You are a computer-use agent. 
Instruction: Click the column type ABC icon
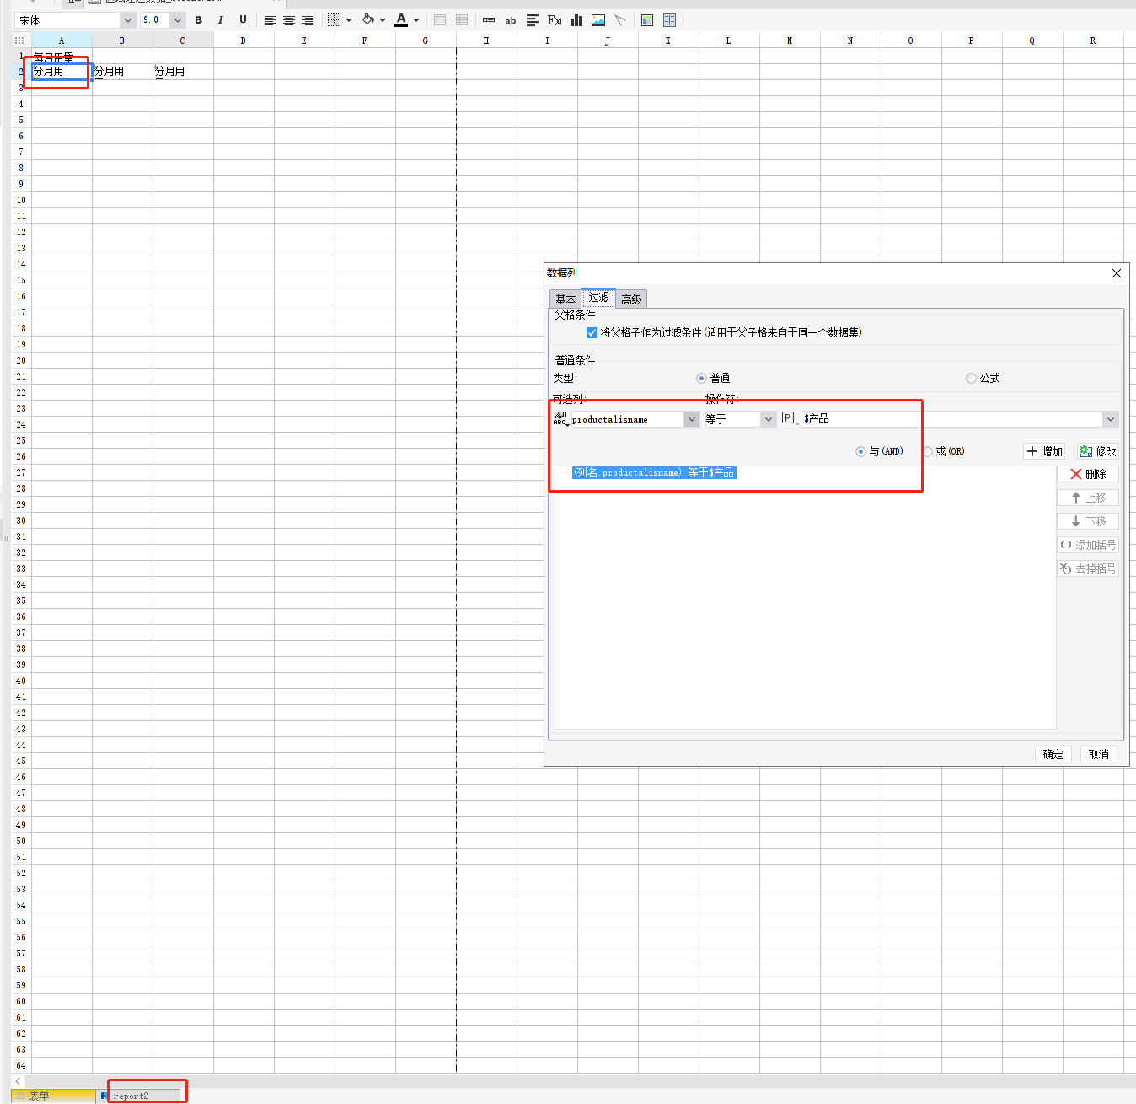[x=560, y=418]
